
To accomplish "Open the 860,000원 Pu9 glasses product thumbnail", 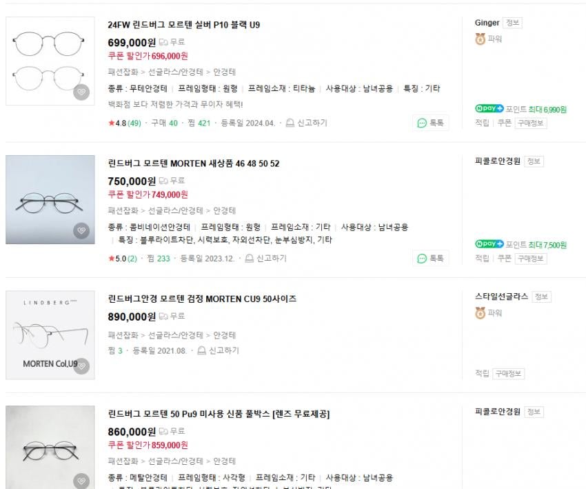I will [50, 447].
